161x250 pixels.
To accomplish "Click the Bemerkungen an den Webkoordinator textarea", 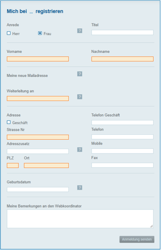I will pos(80,219).
